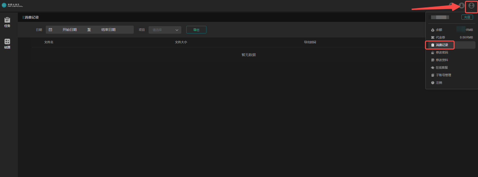Click the 充值 recharge button
This screenshot has width=478, height=177.
pyautogui.click(x=467, y=17)
